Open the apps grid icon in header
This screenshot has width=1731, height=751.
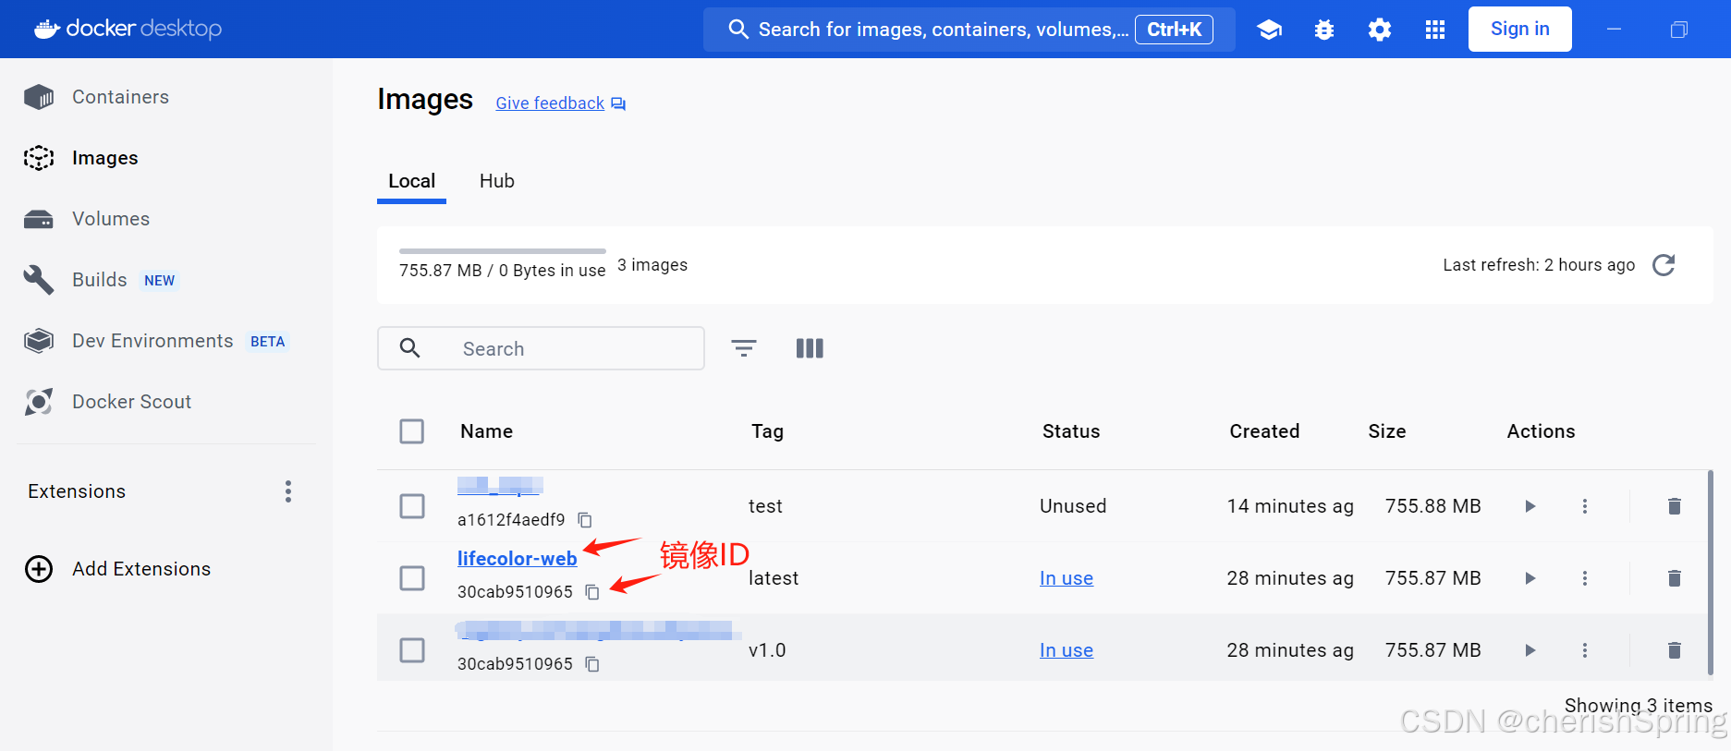click(x=1435, y=30)
